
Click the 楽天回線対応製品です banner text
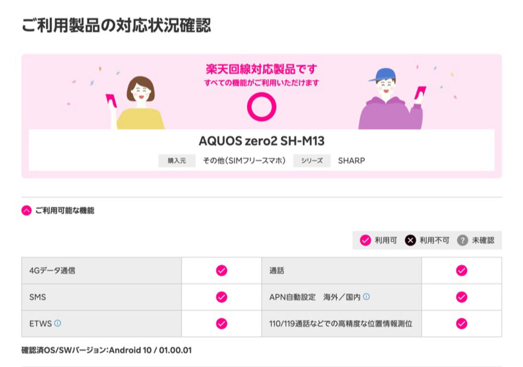point(261,69)
